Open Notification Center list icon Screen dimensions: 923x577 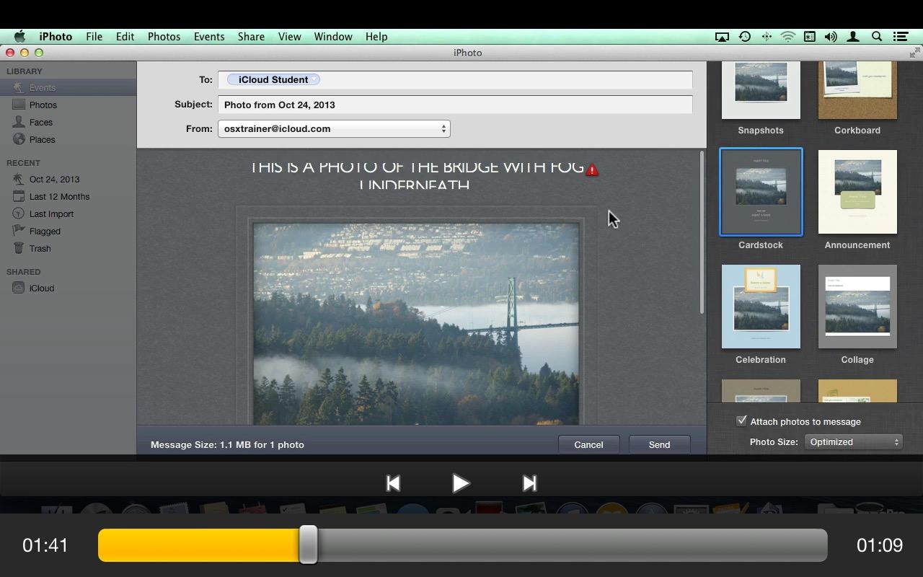point(900,37)
